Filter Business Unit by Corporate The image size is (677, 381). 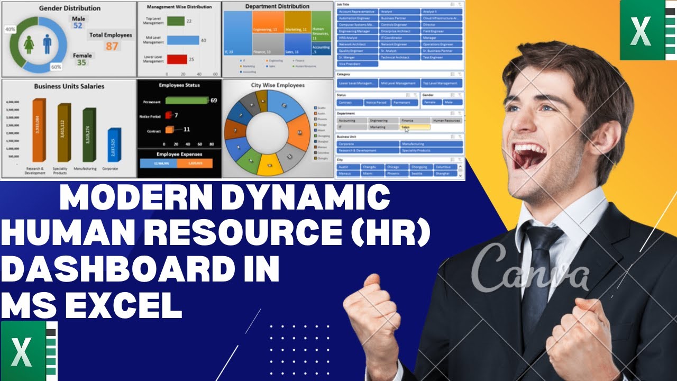(368, 144)
